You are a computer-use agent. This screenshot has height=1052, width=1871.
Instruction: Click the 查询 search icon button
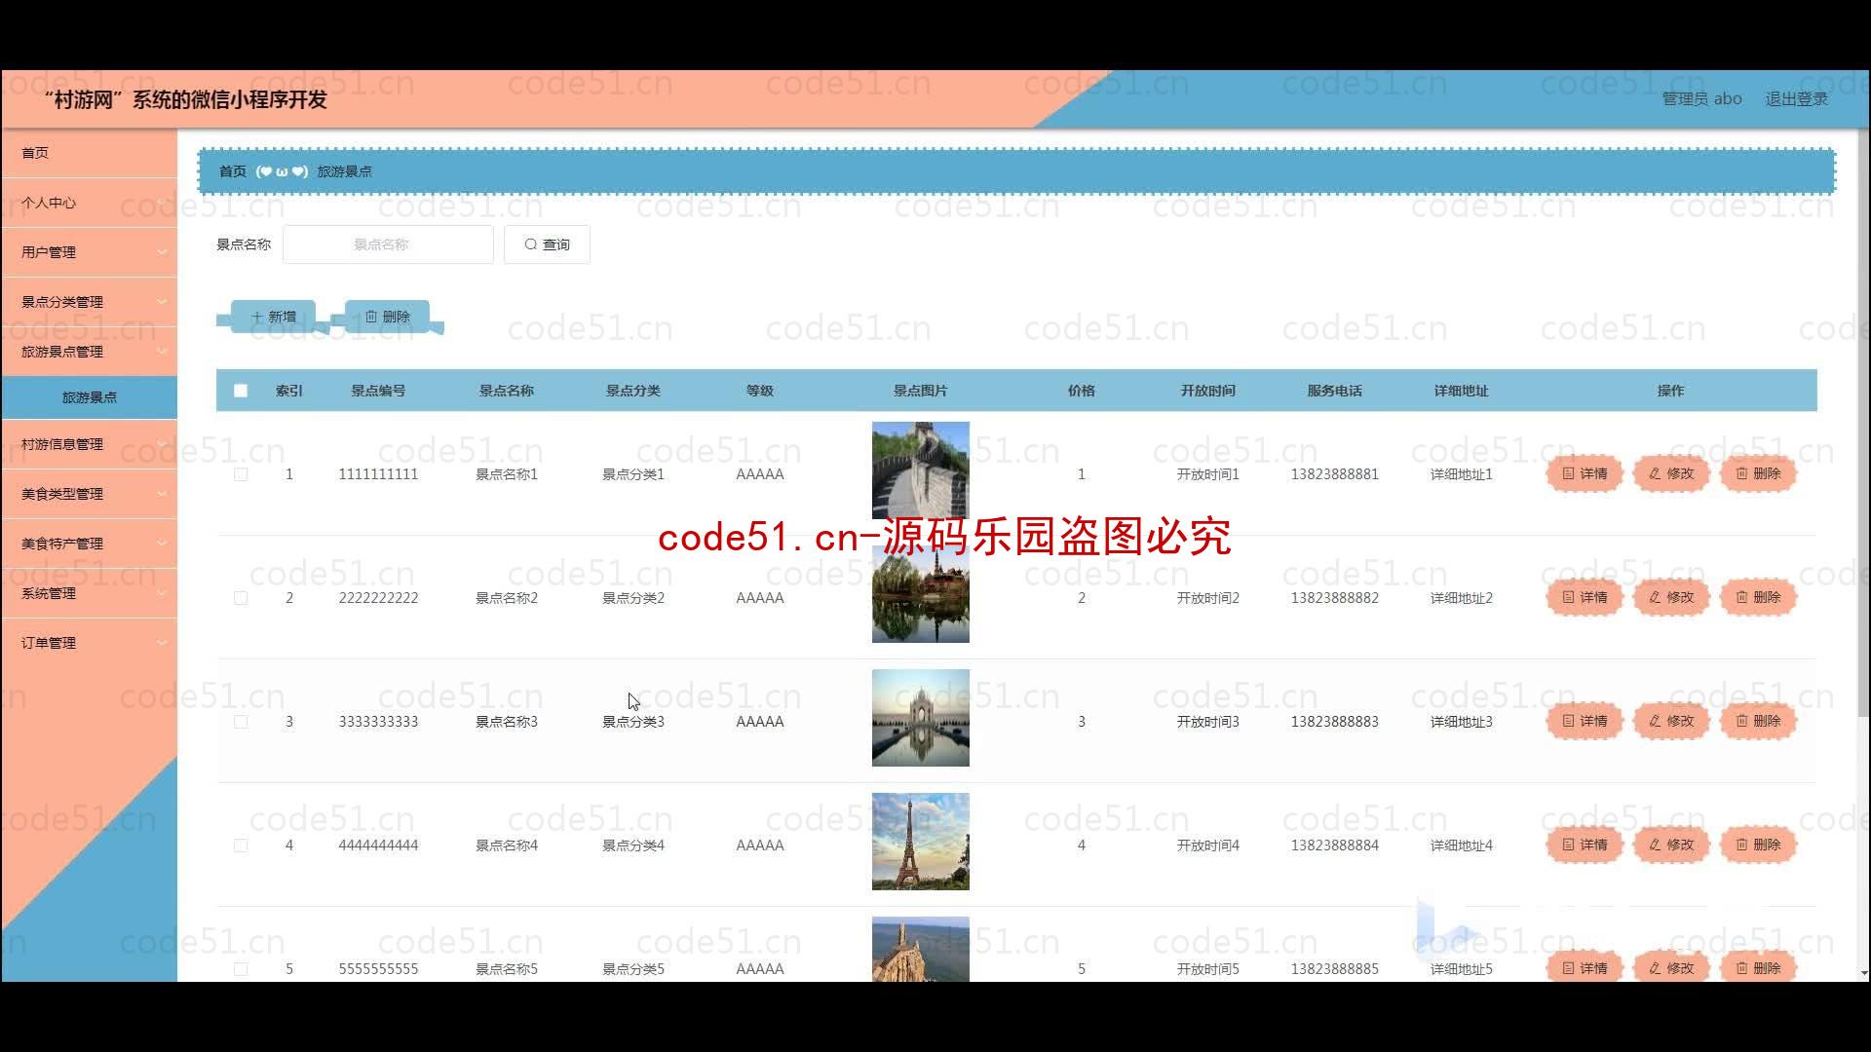tap(546, 244)
